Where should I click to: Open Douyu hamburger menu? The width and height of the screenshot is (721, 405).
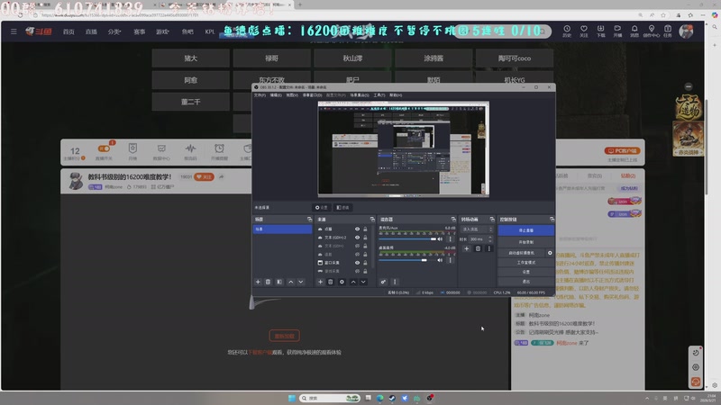(14, 31)
